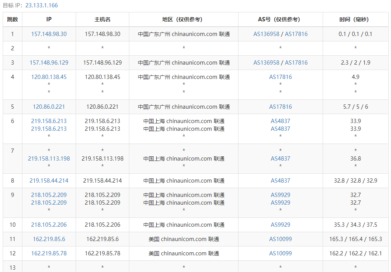Open the AS17816 link in the hop 5 row
Screen dimensions: 391x272
pos(281,107)
